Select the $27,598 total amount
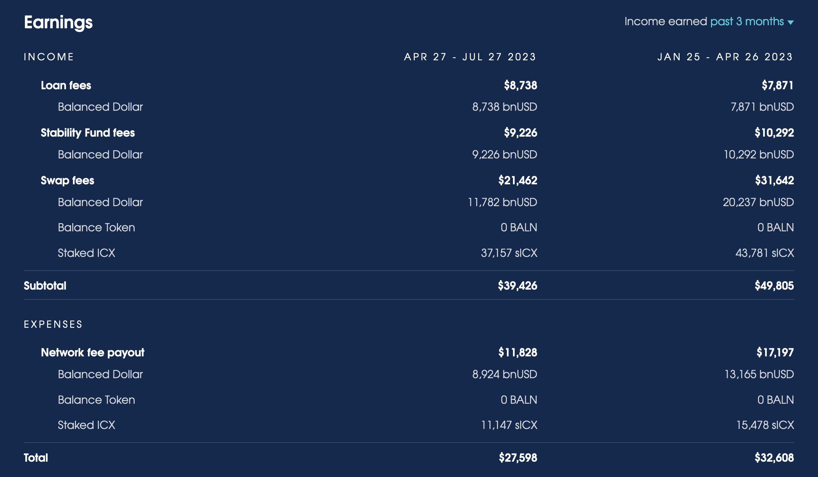The image size is (818, 477). 518,458
